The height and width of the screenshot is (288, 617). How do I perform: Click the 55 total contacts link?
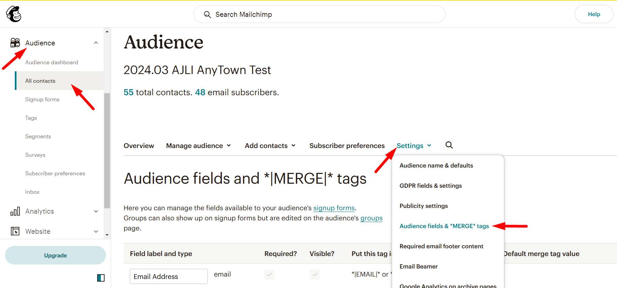click(128, 92)
